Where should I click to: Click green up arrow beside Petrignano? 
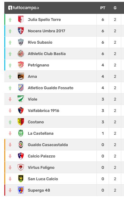coord(10,65)
